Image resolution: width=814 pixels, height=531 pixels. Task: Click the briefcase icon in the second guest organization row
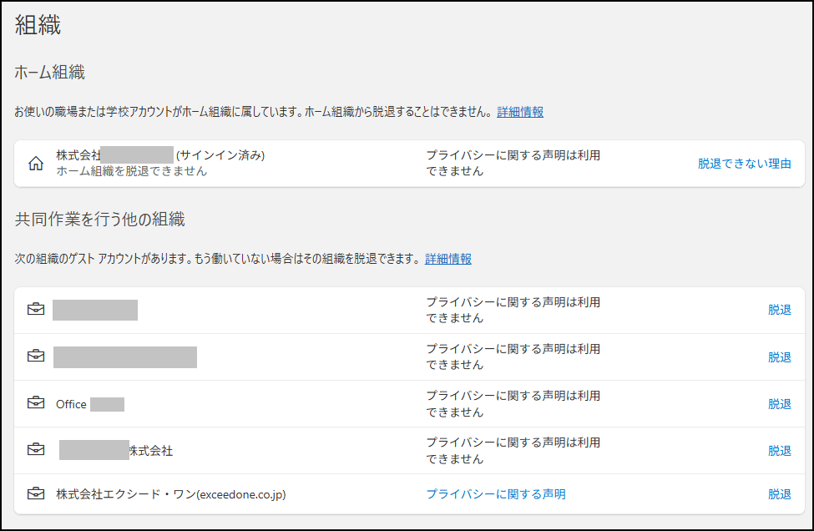(36, 357)
